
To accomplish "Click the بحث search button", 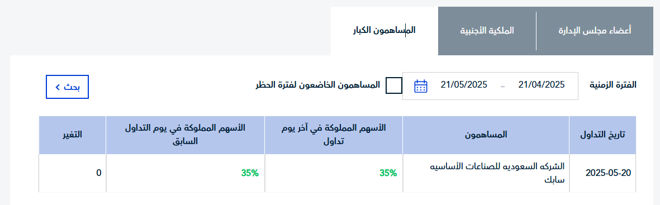I will tap(68, 87).
